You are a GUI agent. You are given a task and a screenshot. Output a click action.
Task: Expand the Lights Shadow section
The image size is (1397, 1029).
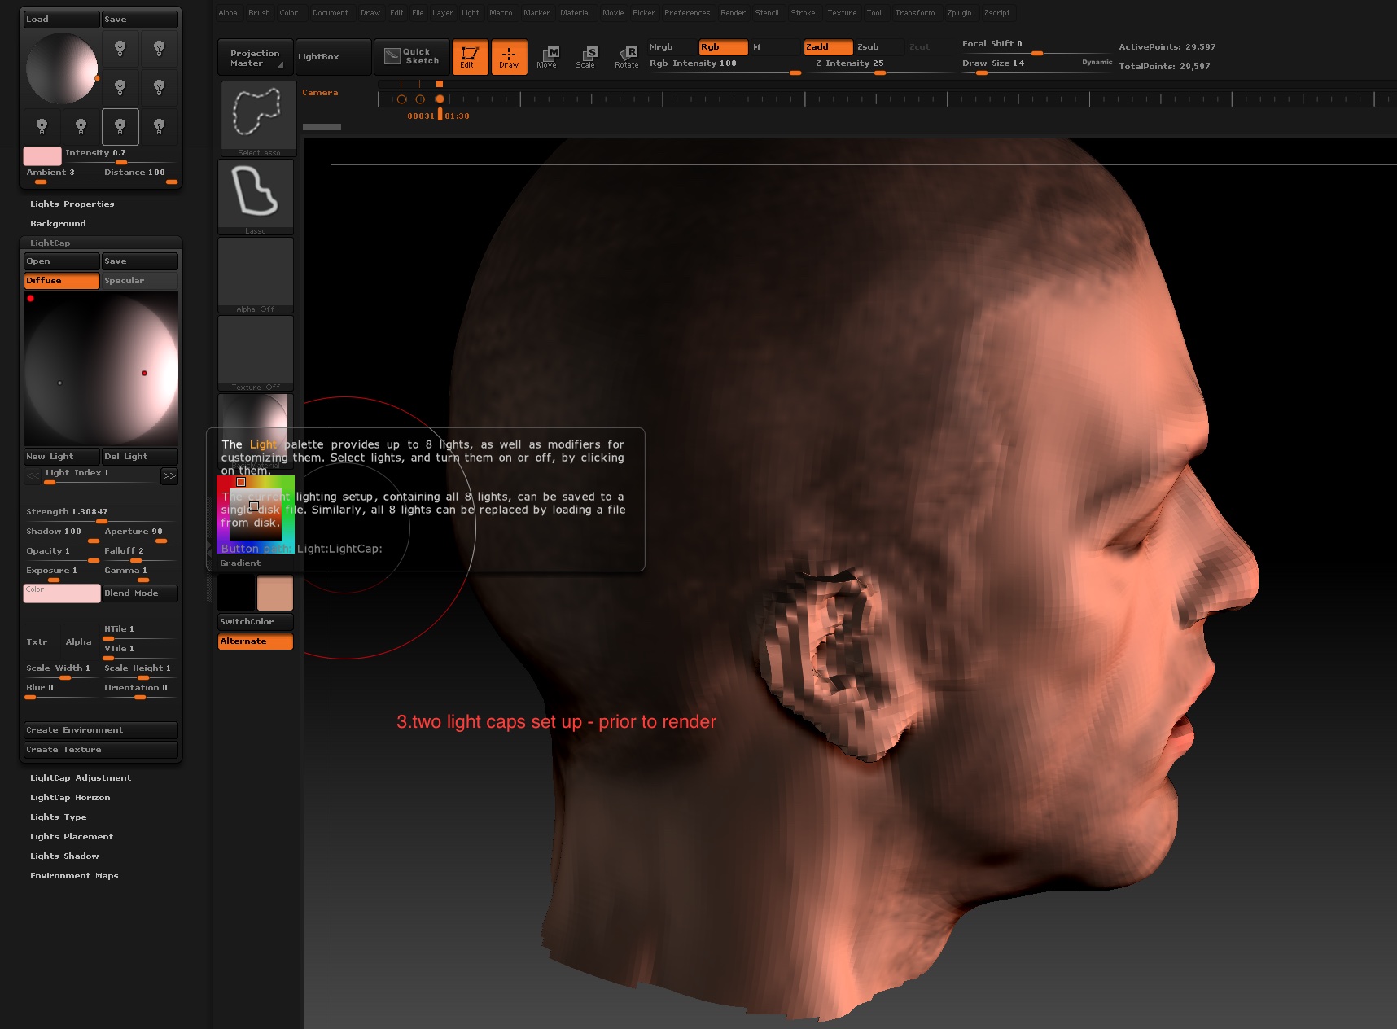click(64, 856)
